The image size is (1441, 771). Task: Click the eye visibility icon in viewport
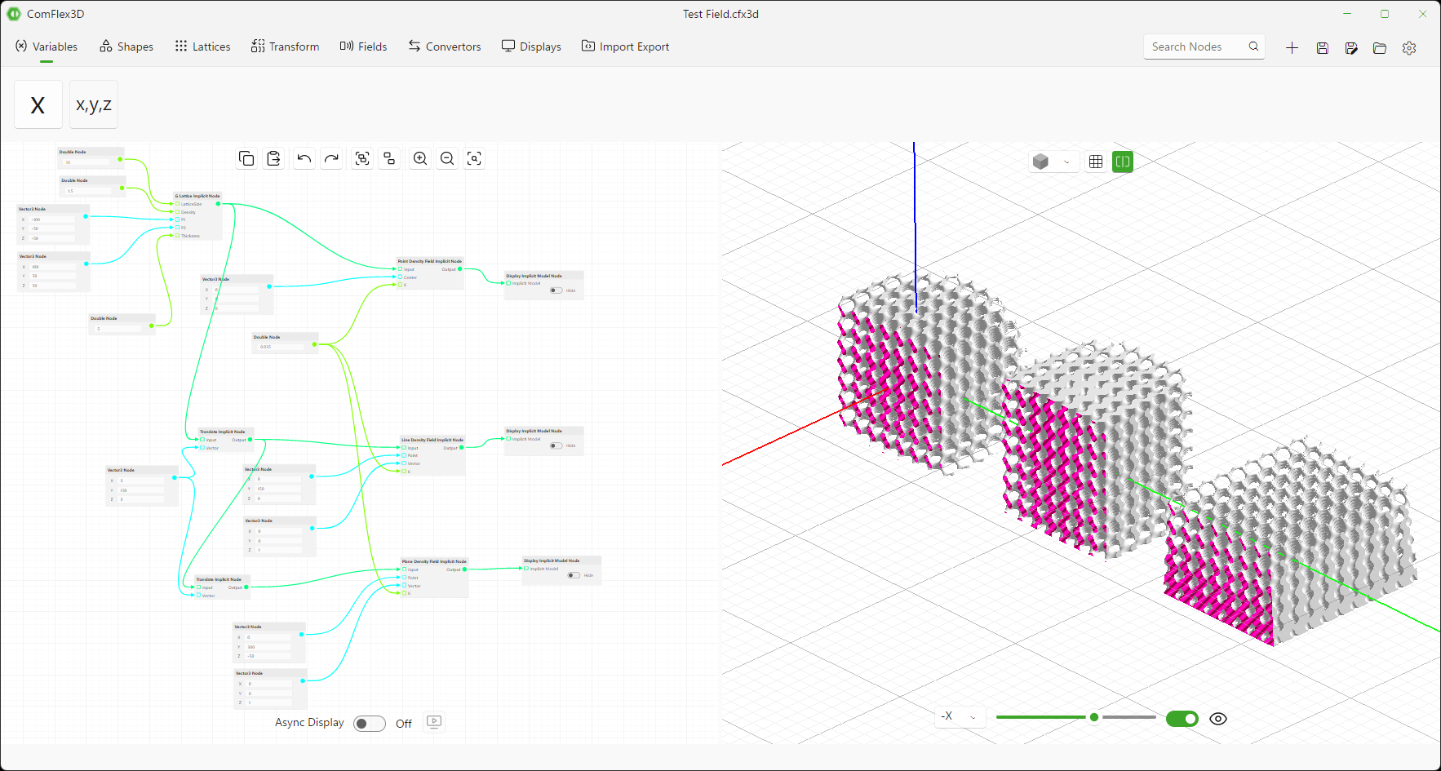[1218, 719]
